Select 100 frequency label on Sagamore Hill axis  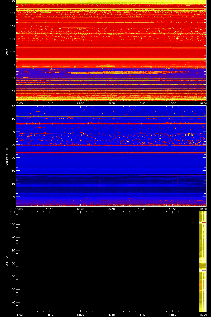[x=12, y=158]
